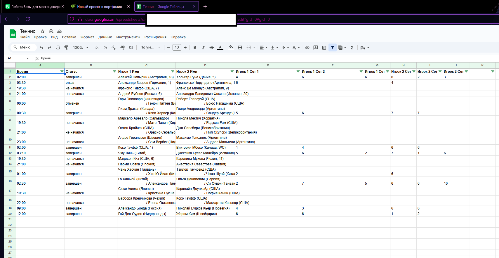Decrease decimal places button
This screenshot has height=258, width=499.
click(114, 48)
